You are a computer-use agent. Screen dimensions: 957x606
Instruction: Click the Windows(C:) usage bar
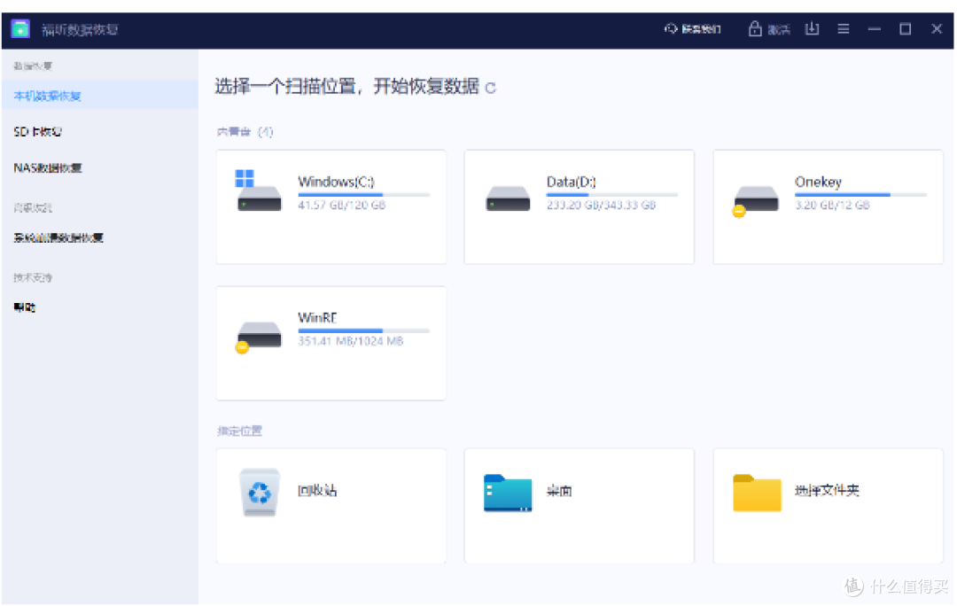pyautogui.click(x=364, y=195)
